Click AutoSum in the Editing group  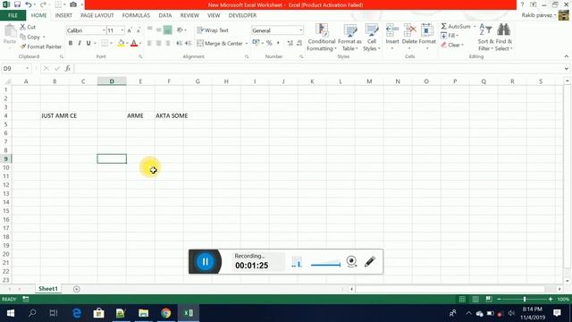coord(456,27)
